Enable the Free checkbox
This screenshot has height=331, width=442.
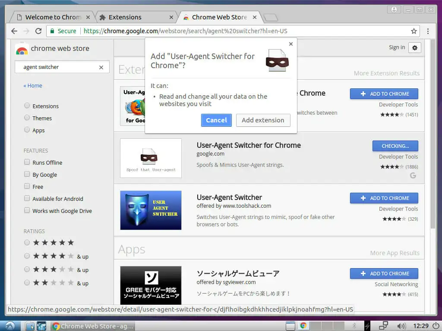[27, 186]
